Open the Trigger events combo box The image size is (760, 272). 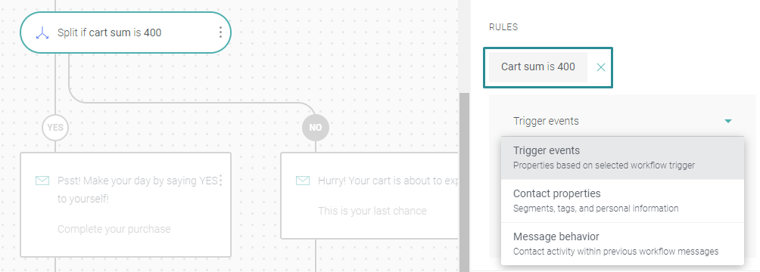622,121
